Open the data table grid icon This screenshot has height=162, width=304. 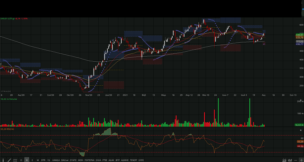[15, 160]
